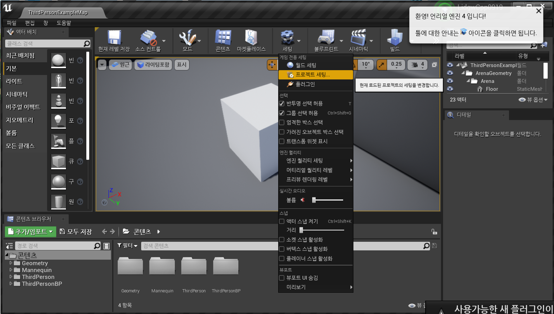Click the Show (표시) viewport button
The width and height of the screenshot is (554, 314).
182,65
